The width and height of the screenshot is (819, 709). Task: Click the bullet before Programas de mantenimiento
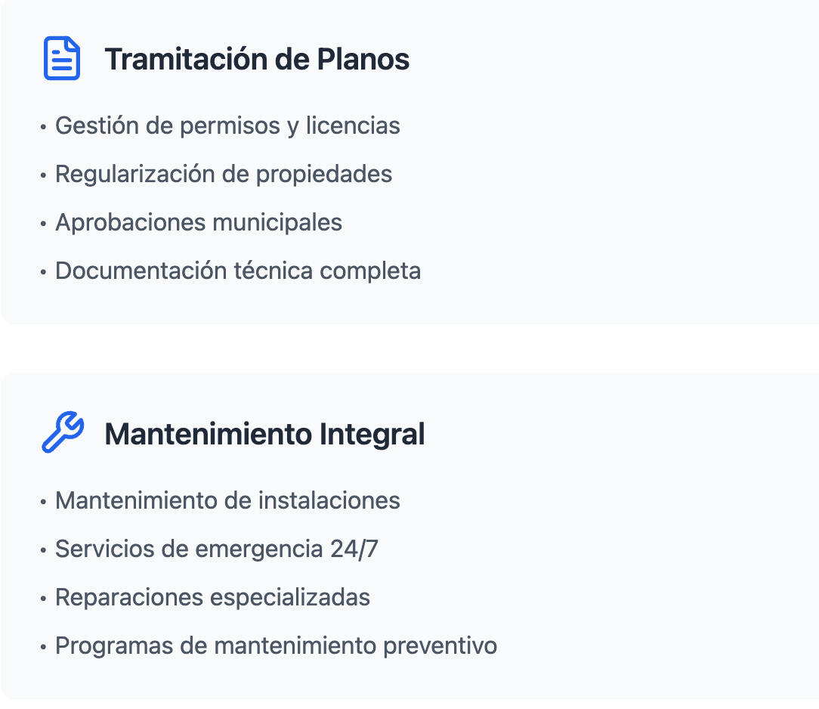(43, 646)
